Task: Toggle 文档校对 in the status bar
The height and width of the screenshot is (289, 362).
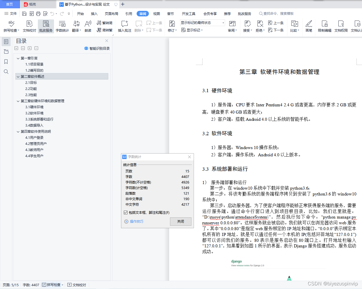Action: pos(77,285)
